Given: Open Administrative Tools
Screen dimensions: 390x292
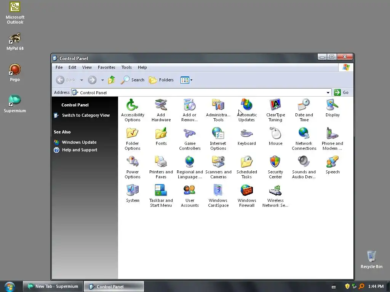Looking at the screenshot, I should 218,110.
